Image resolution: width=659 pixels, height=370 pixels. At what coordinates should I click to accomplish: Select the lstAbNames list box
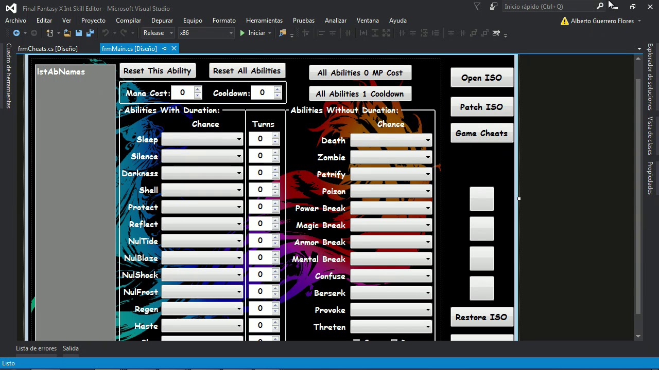tap(75, 202)
